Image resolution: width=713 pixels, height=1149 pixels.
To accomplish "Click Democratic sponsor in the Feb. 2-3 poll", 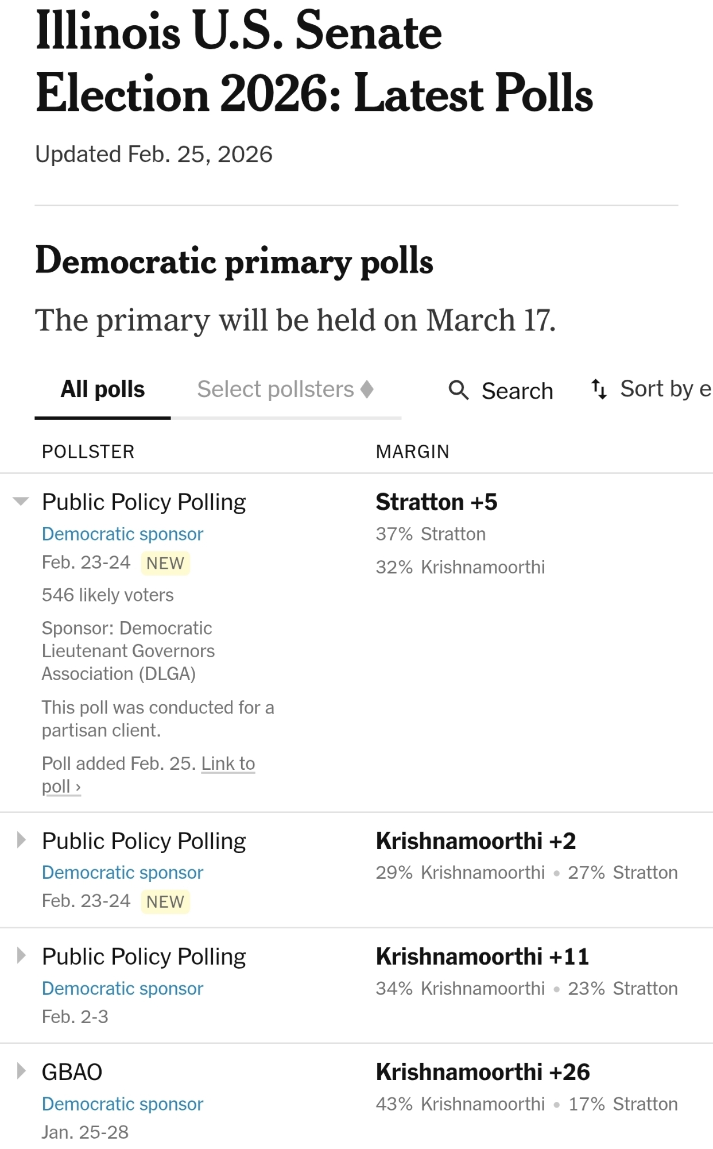I will (x=122, y=988).
